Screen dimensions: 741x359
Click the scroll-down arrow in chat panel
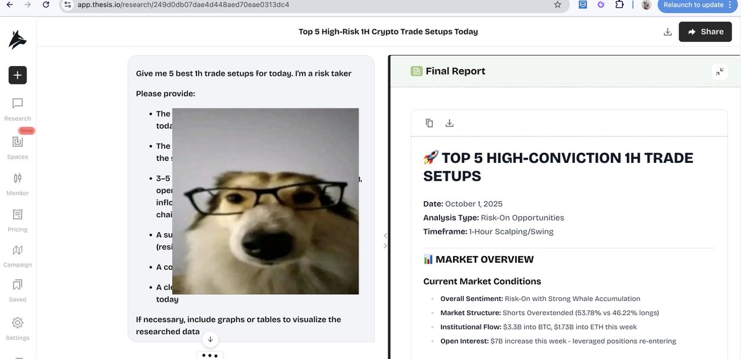tap(210, 339)
